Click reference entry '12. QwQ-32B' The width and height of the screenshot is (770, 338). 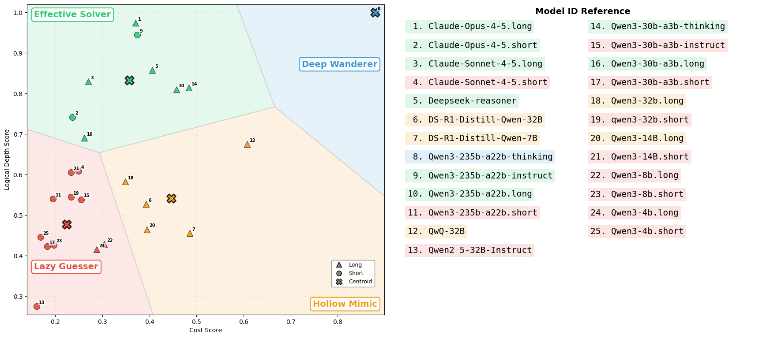click(x=436, y=231)
